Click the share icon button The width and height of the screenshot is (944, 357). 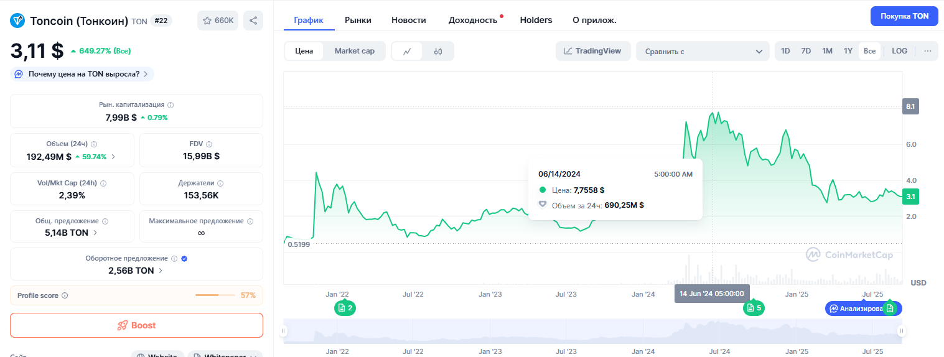coord(253,21)
